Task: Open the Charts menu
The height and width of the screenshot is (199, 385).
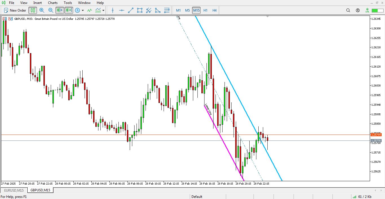Action: tap(53, 3)
